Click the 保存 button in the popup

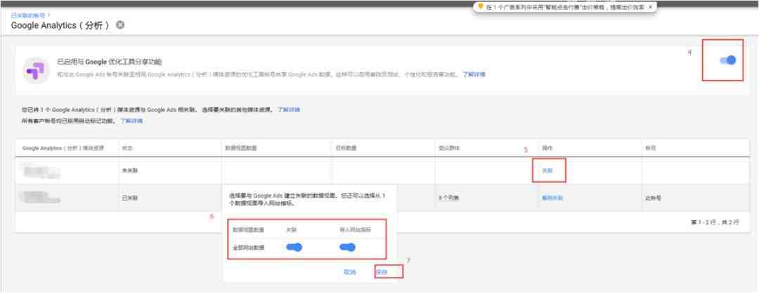coord(382,272)
